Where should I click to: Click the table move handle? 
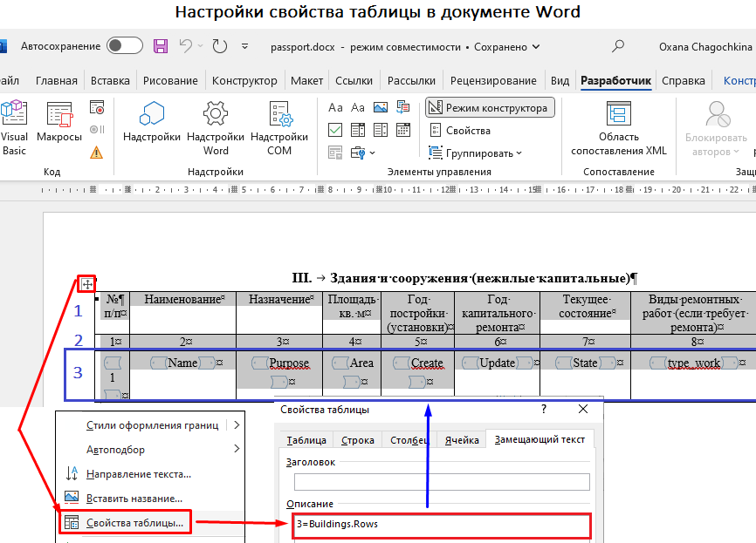tap(87, 283)
